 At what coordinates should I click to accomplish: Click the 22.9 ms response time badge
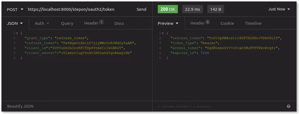click(x=192, y=9)
